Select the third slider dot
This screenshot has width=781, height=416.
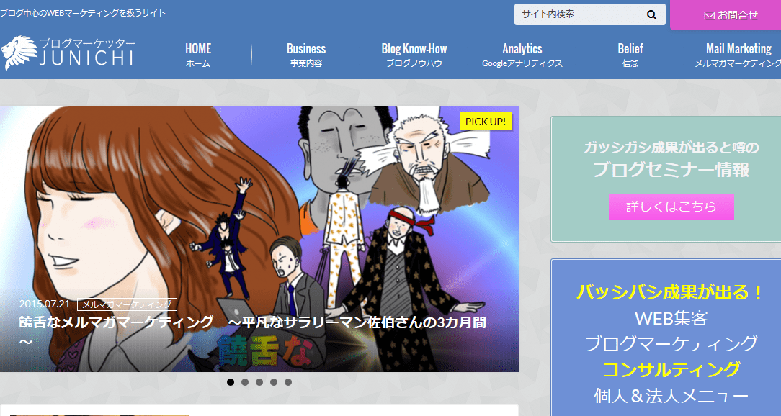pyautogui.click(x=259, y=382)
